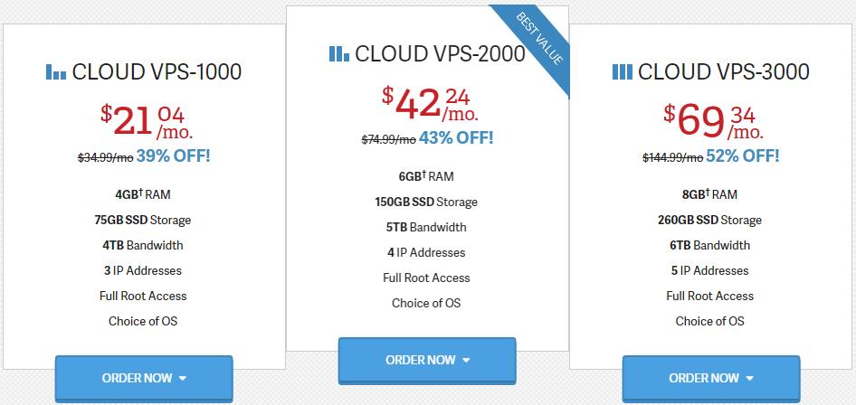Click the $42.24/mo. price

(430, 104)
